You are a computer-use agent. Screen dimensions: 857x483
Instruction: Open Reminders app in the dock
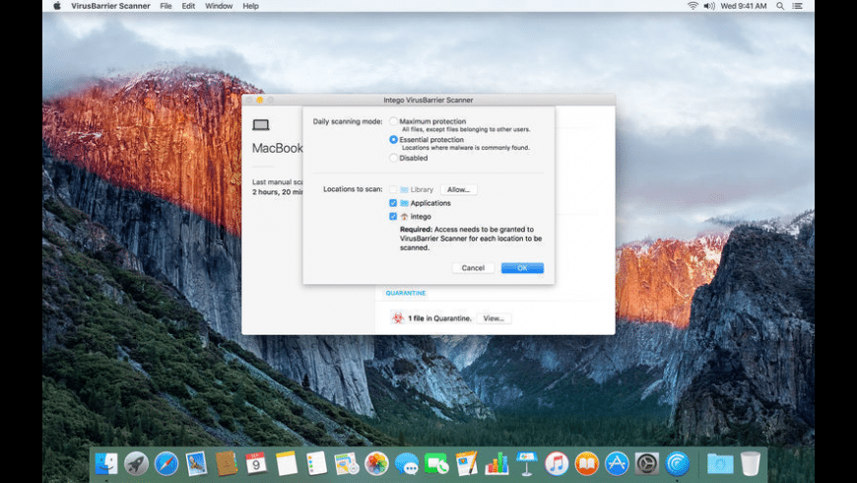click(x=316, y=464)
